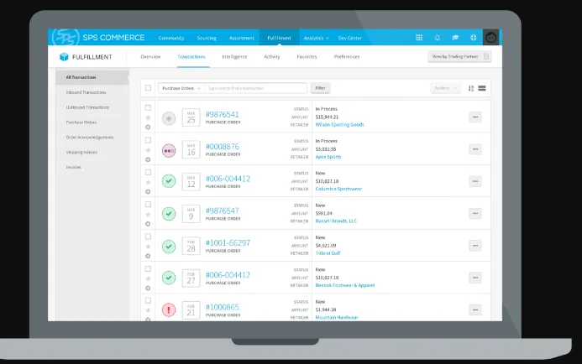Check the box for order #0008876

[x=148, y=140]
